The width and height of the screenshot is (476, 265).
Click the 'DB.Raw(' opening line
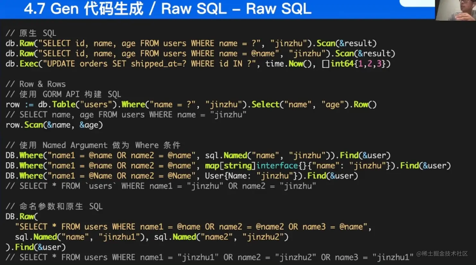pos(22,217)
